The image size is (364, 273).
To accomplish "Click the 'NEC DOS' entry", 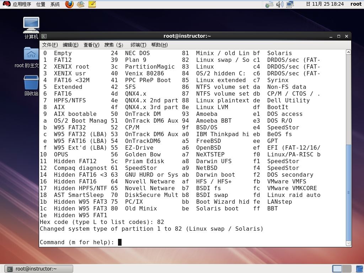I will point(138,53).
